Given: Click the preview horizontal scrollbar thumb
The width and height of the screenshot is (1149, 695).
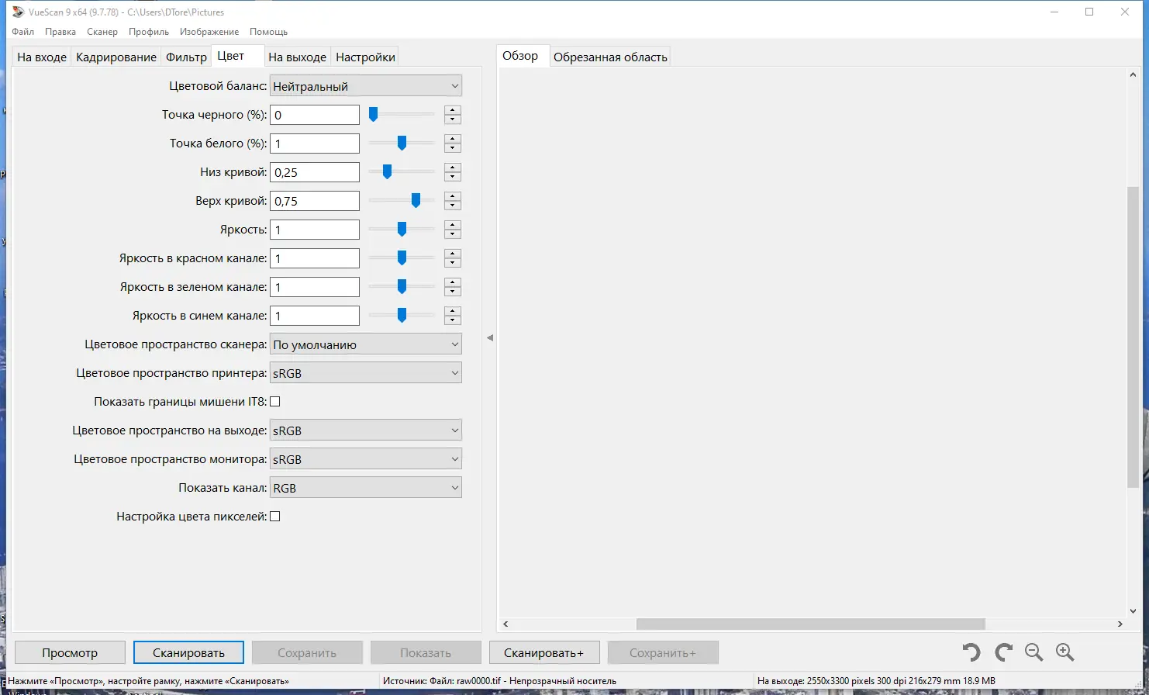Looking at the screenshot, I should 810,624.
